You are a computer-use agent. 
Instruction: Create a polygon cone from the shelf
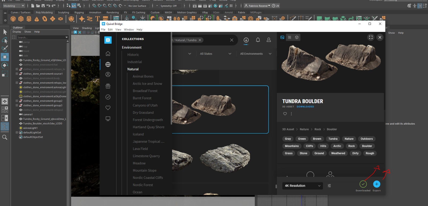[37, 19]
